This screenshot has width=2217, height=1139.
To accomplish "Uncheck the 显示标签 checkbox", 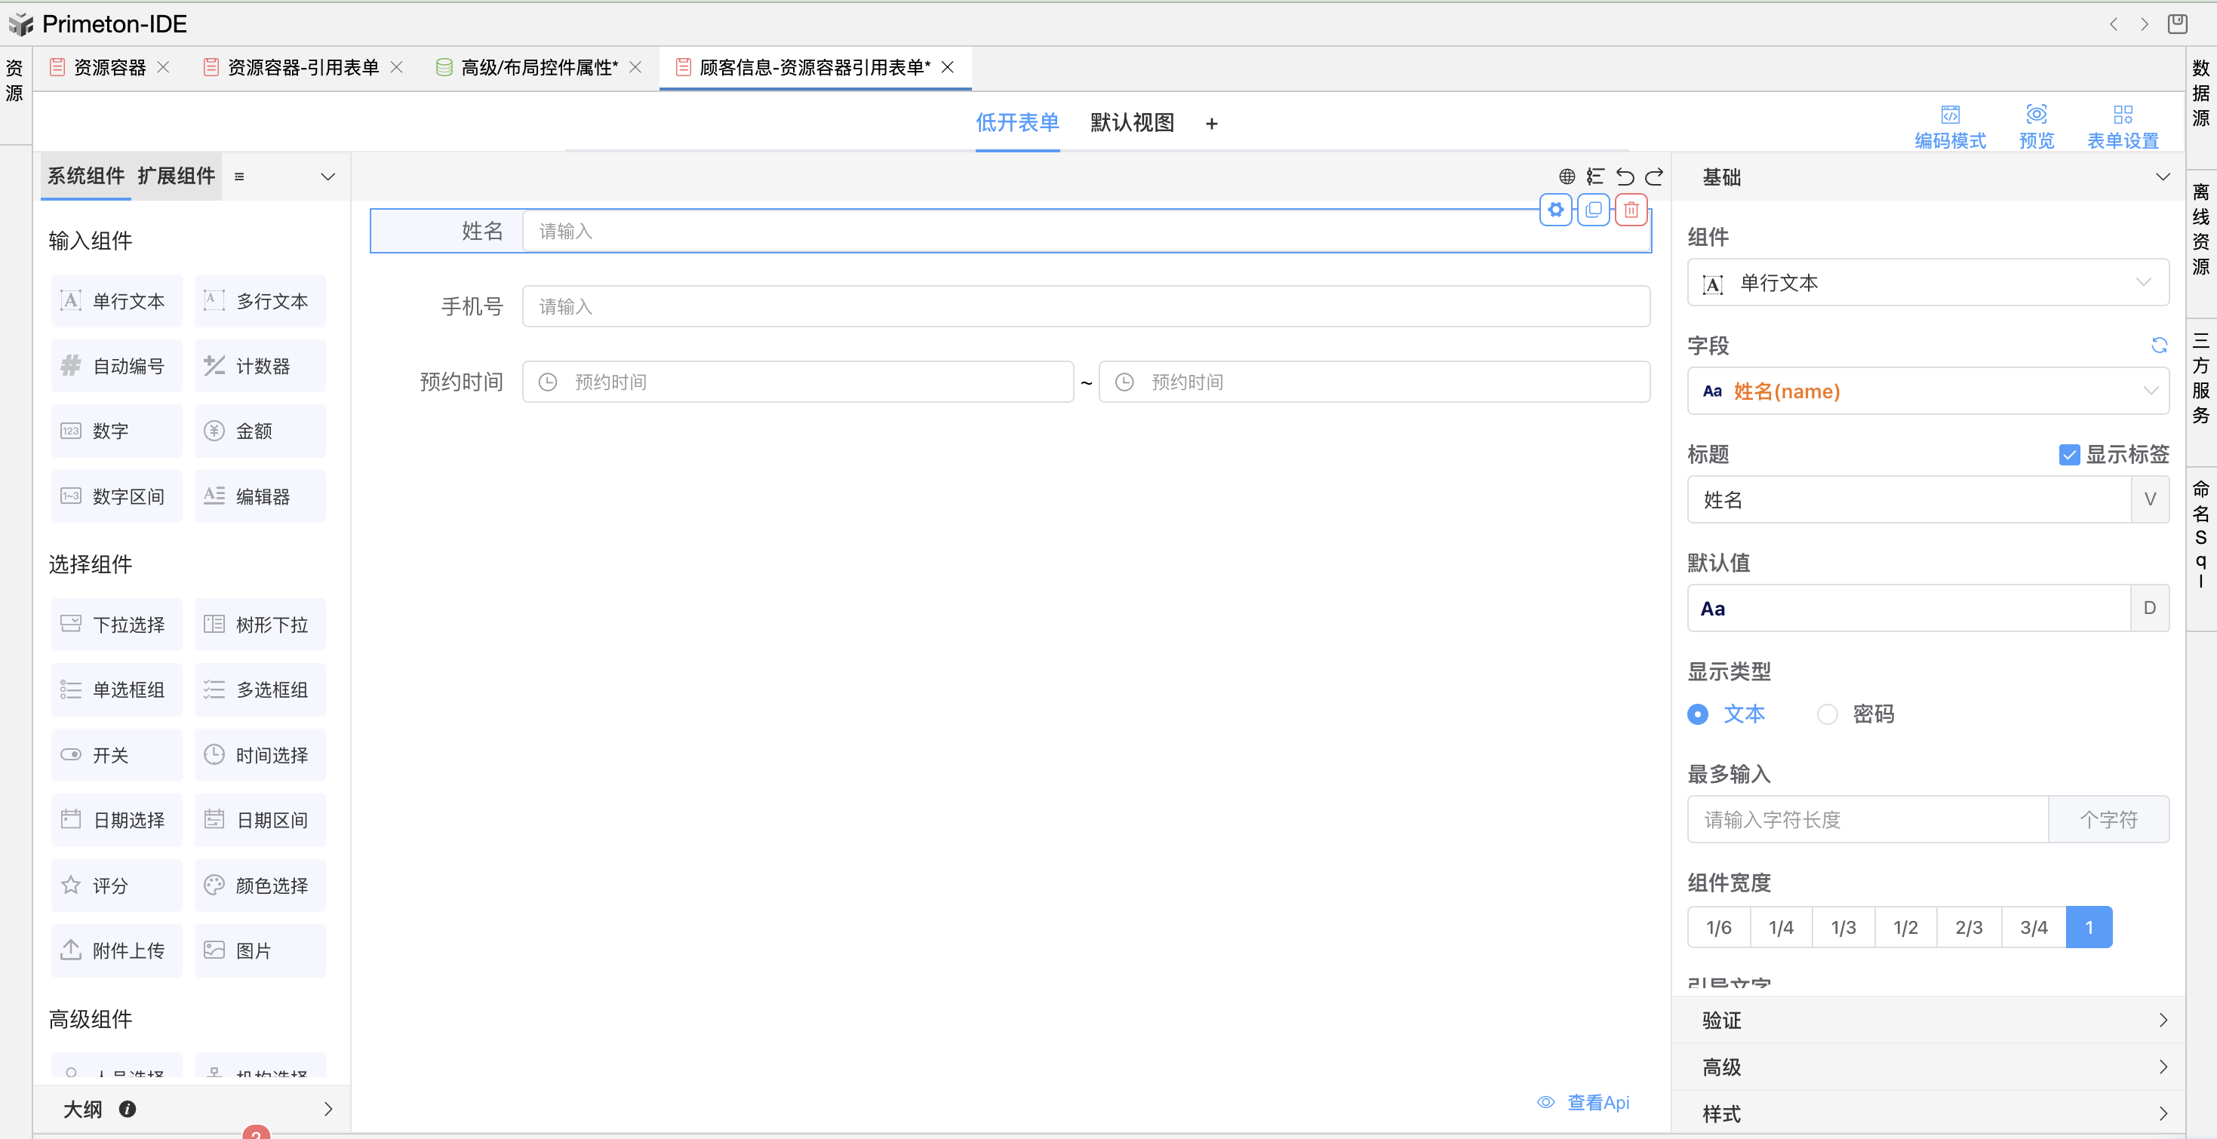I will (2069, 454).
